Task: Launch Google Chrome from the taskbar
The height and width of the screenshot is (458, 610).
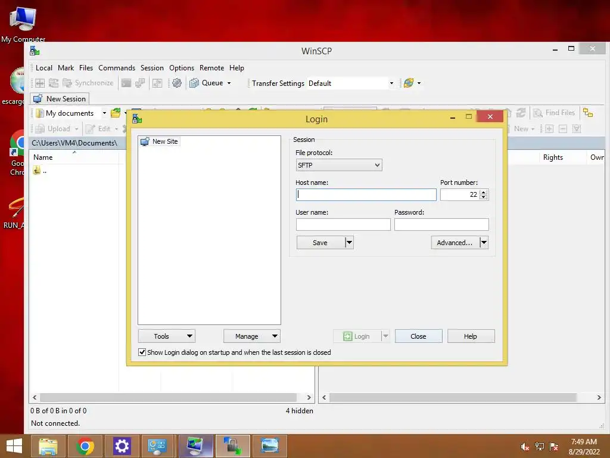Action: (85, 446)
